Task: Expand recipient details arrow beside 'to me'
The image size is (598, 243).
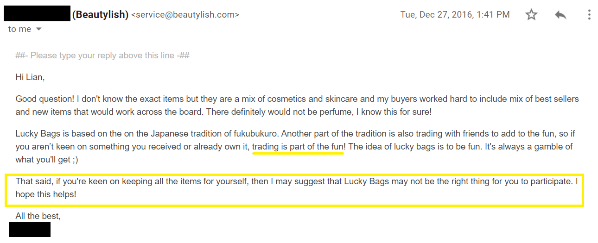Action: pyautogui.click(x=39, y=29)
